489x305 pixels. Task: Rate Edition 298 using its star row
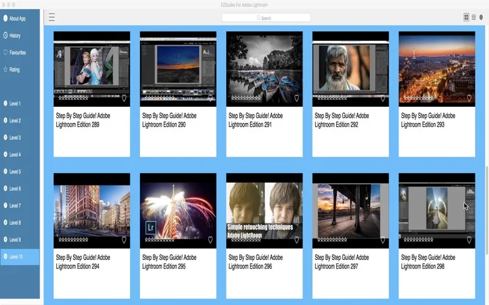[x=418, y=240]
